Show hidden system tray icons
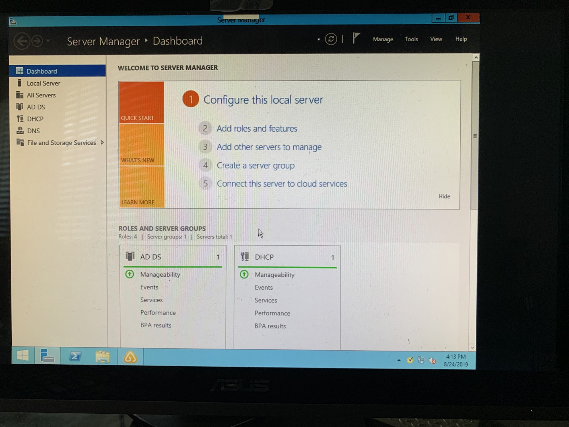Image resolution: width=569 pixels, height=427 pixels. [x=399, y=360]
